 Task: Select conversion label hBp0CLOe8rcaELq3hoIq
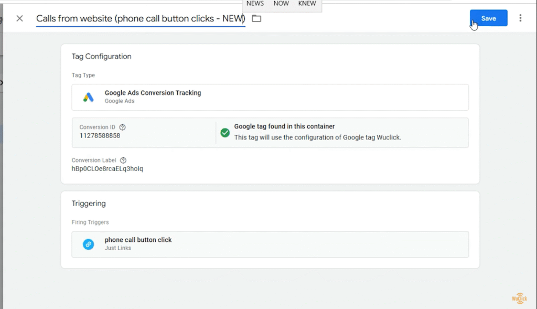[107, 168]
